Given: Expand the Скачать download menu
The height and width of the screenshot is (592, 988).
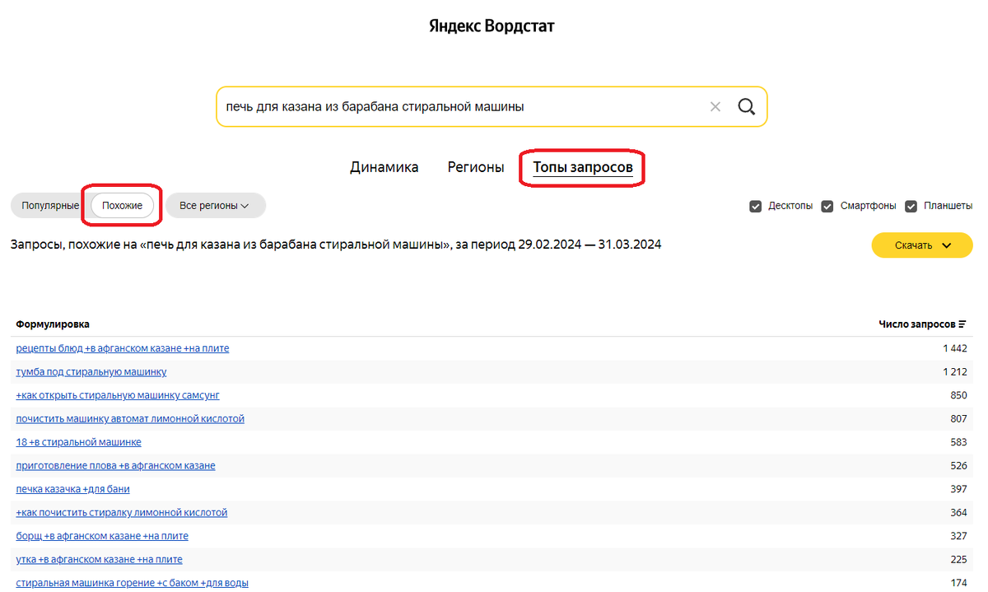Looking at the screenshot, I should (x=921, y=245).
